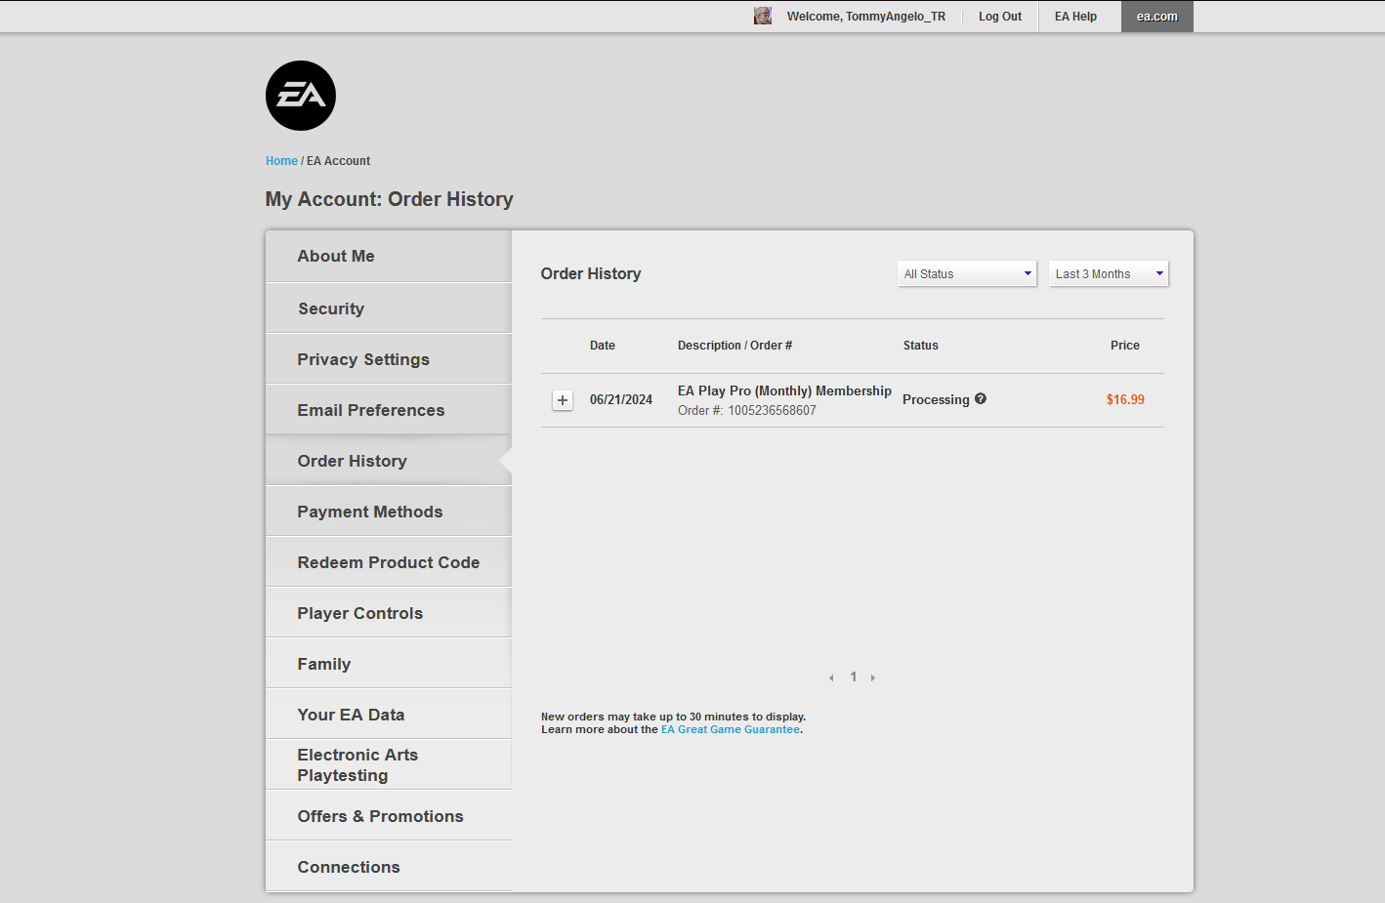Open the EA Great Game Guarantee link
The image size is (1385, 903).
click(730, 729)
